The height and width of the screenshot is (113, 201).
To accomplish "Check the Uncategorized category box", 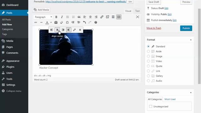I will coord(151,106).
